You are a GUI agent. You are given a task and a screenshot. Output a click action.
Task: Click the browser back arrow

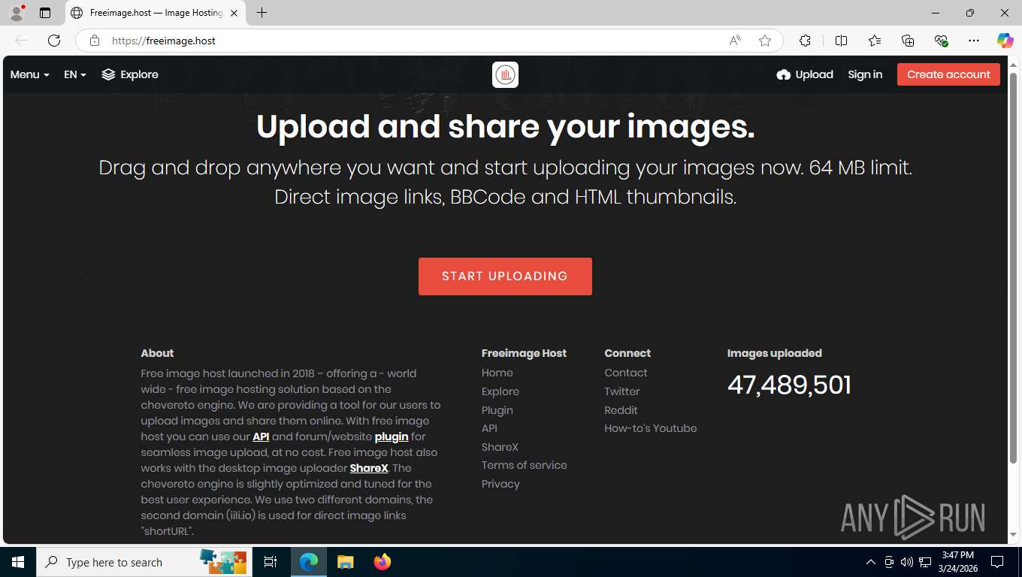point(21,41)
